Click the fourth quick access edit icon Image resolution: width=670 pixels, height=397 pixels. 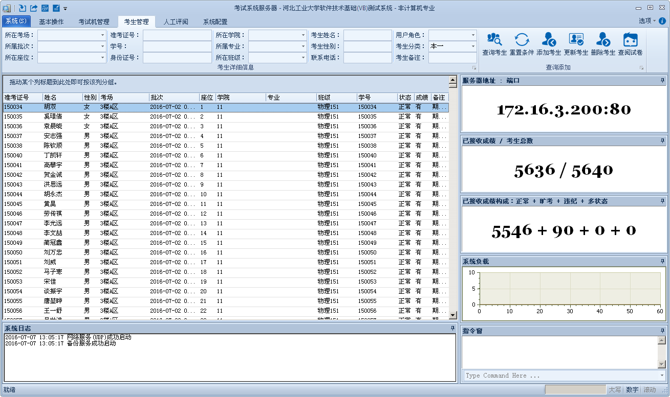56,8
